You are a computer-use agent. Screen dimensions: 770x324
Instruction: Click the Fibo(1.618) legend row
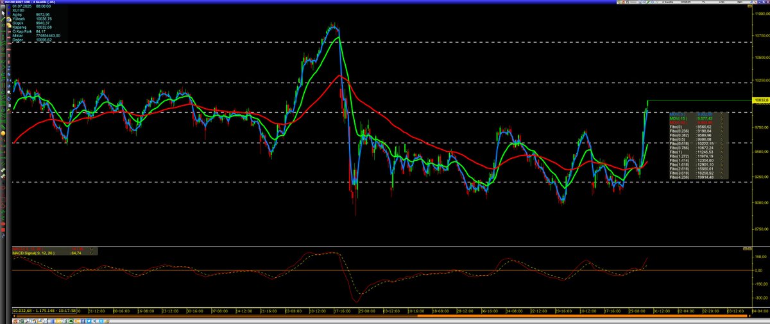(697, 165)
